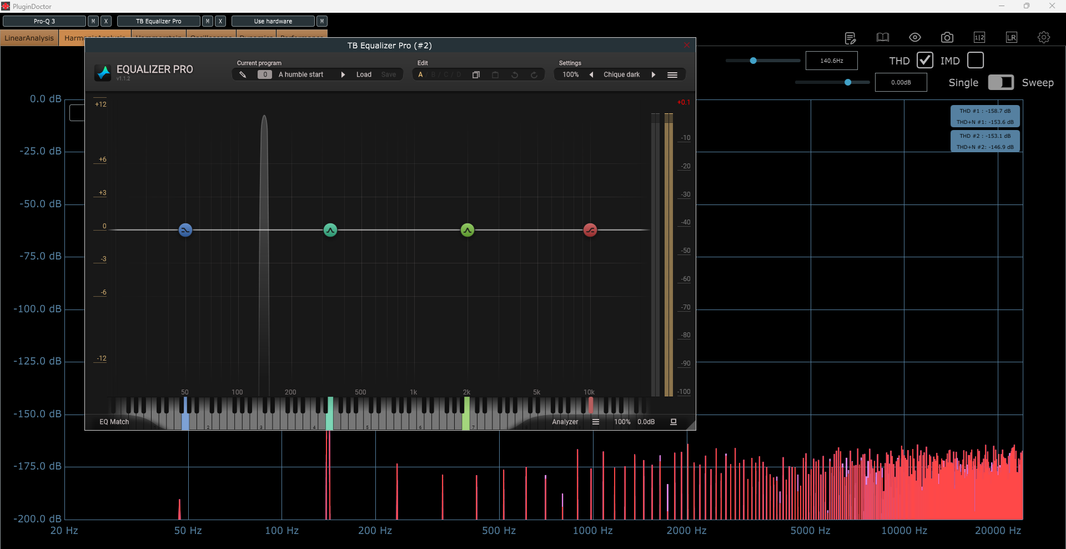Select the green peak band node
Screen dimensions: 1066x549
[467, 229]
